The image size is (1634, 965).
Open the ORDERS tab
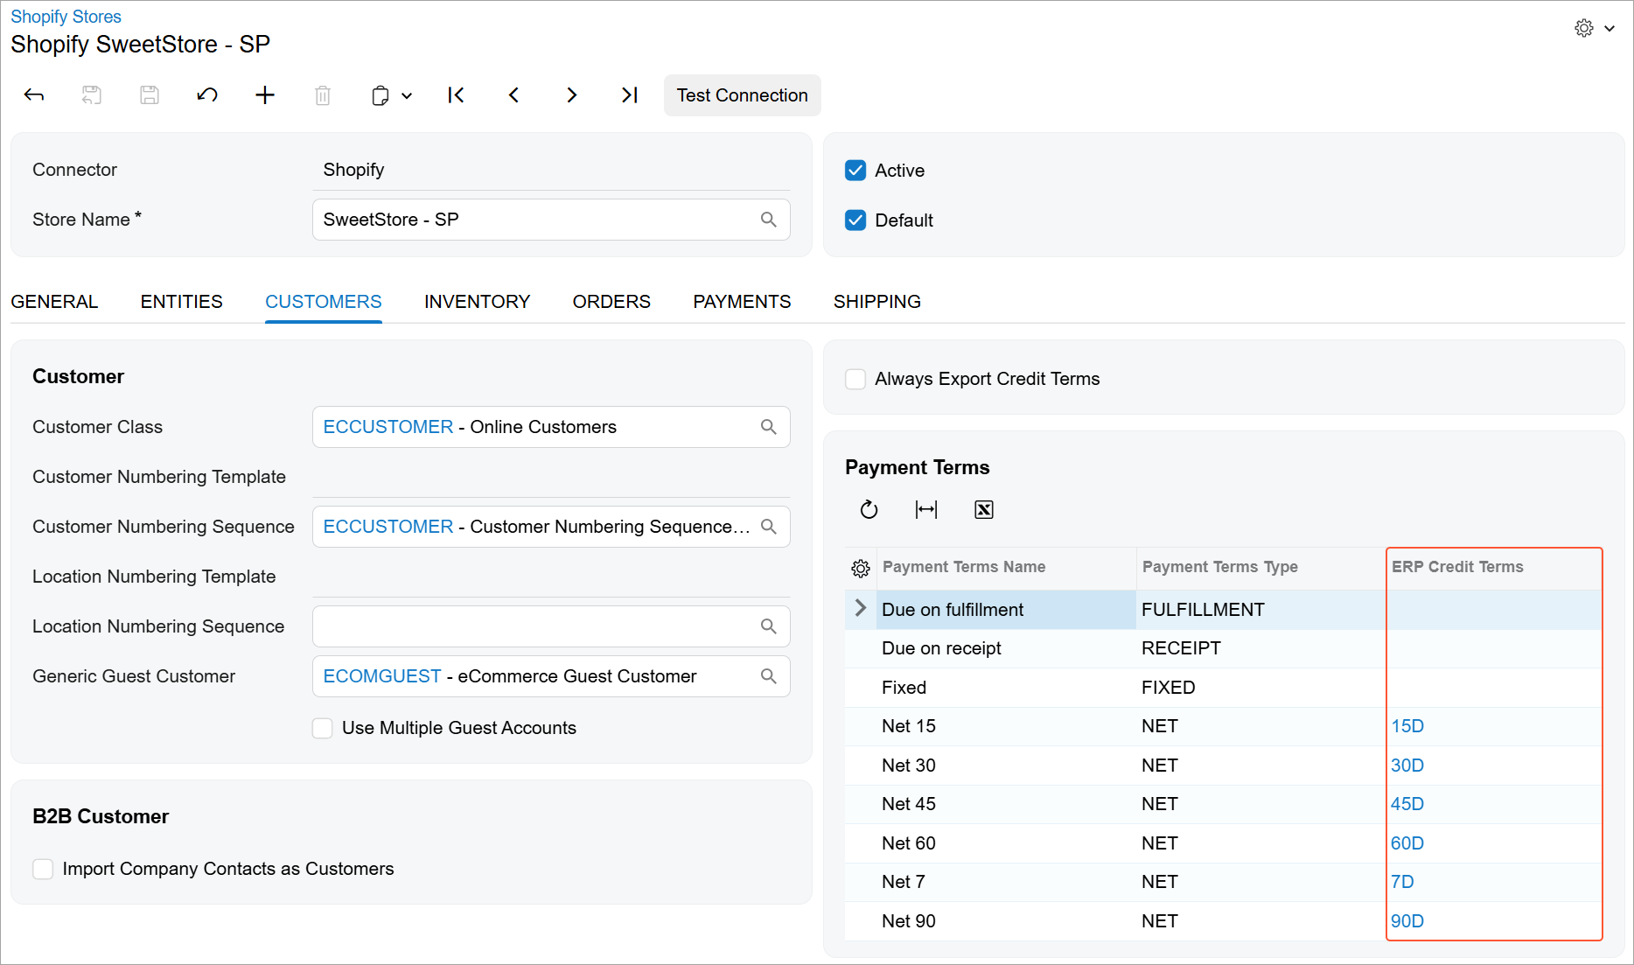[x=612, y=302]
